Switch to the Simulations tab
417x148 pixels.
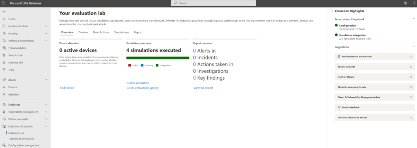[121, 32]
